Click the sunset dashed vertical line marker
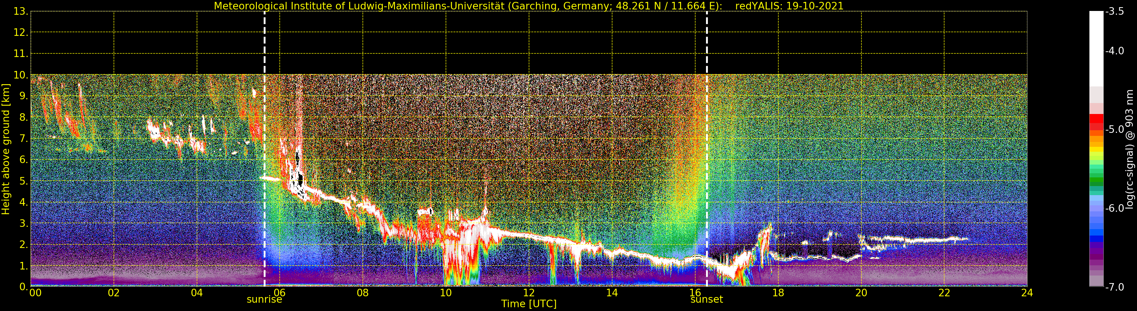This screenshot has width=1137, height=311. click(x=707, y=149)
